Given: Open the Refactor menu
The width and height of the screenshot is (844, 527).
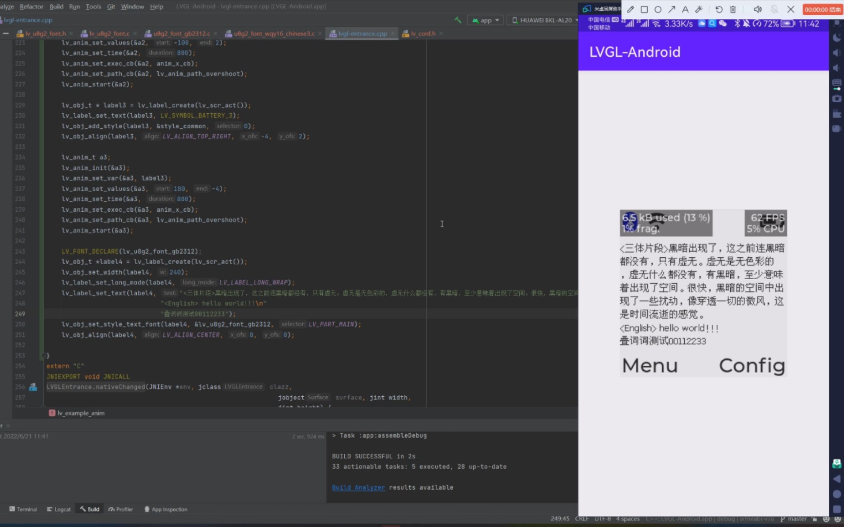Looking at the screenshot, I should pos(31,6).
